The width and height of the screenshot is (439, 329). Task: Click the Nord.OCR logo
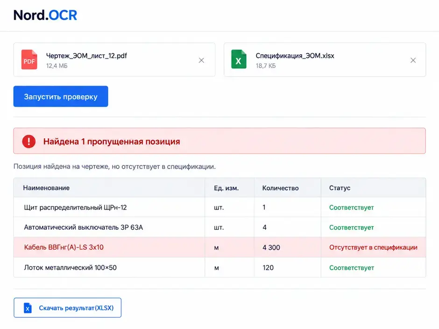[45, 15]
